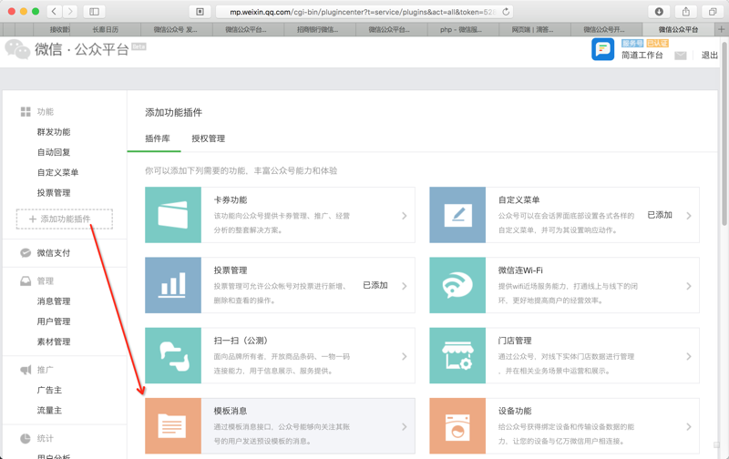Click the 退出 logout link
The height and width of the screenshot is (459, 729).
click(710, 56)
